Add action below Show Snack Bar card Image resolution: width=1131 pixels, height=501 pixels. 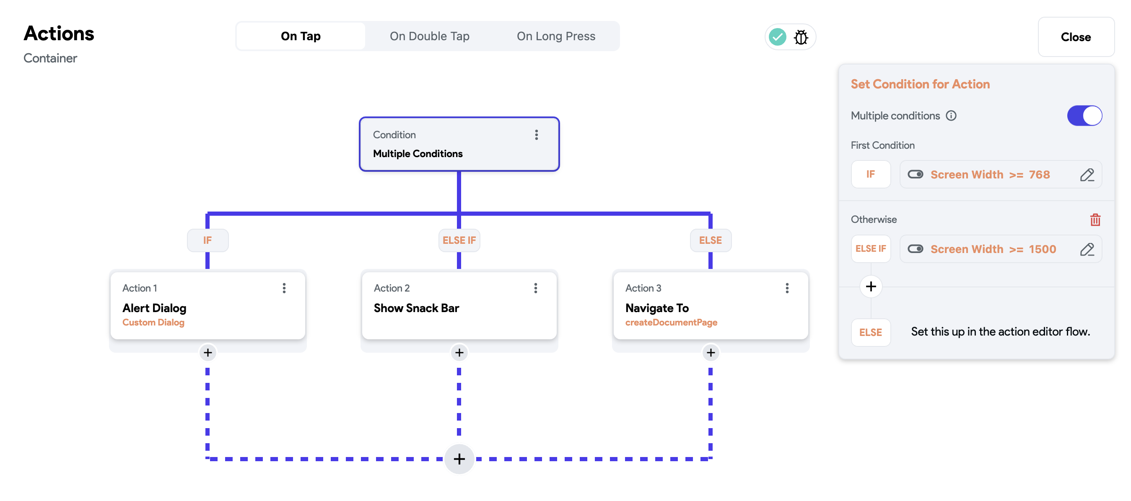tap(459, 353)
